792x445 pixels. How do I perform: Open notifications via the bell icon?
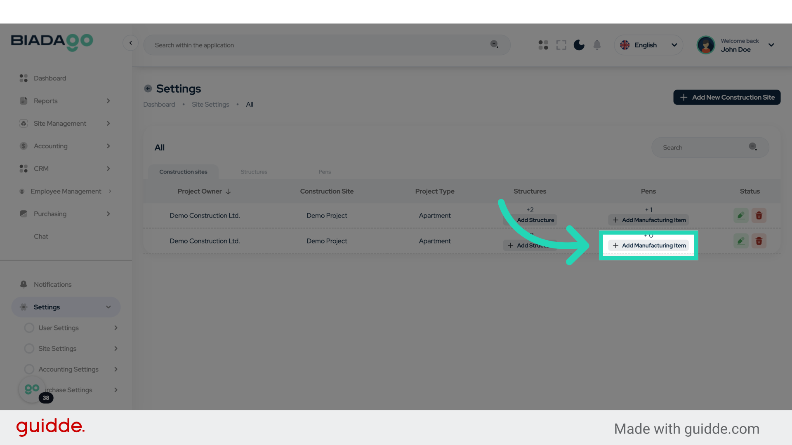(x=597, y=45)
